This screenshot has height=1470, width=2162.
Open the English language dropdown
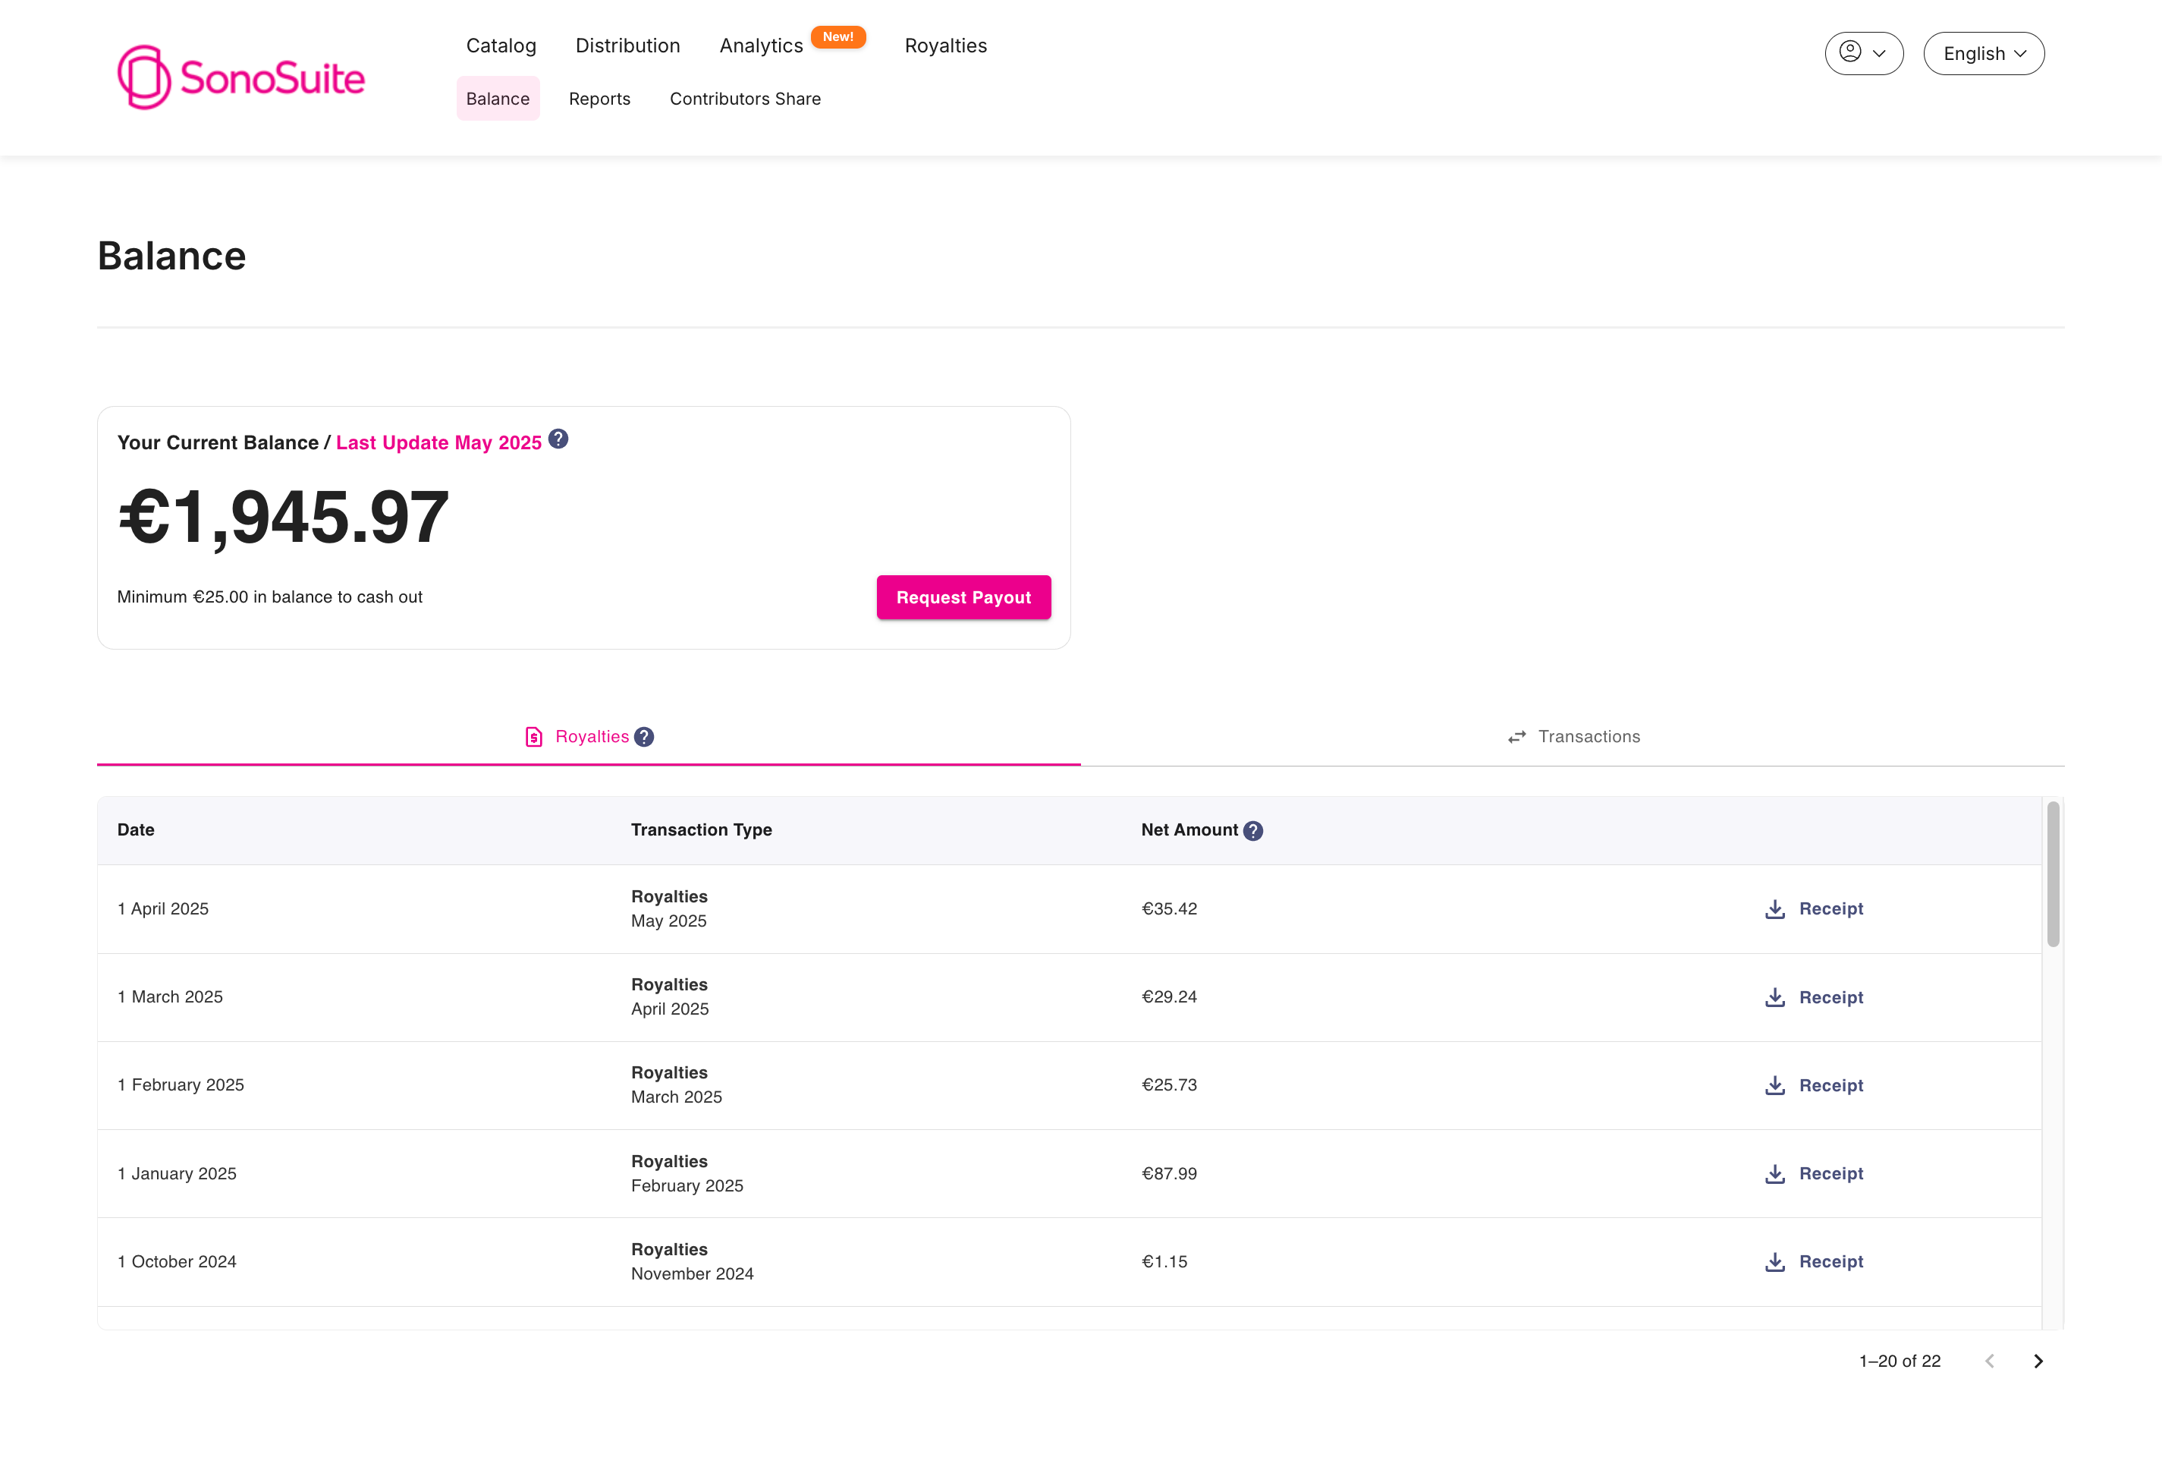(1984, 53)
